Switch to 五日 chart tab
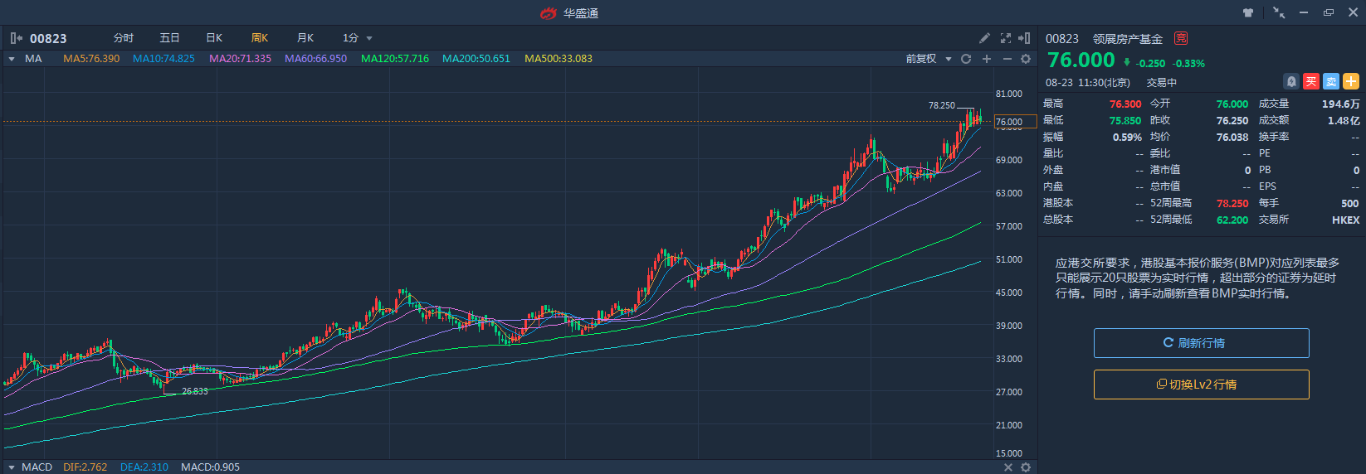This screenshot has width=1366, height=474. click(169, 38)
